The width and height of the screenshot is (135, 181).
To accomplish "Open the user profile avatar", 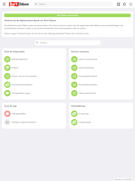I will tap(131, 4).
